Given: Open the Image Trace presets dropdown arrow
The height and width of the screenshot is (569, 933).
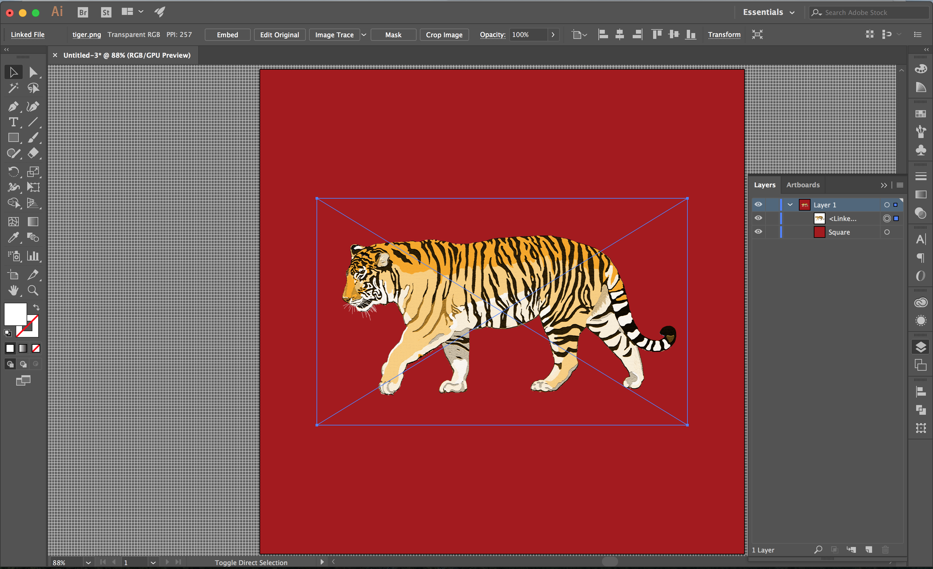Looking at the screenshot, I should tap(364, 35).
